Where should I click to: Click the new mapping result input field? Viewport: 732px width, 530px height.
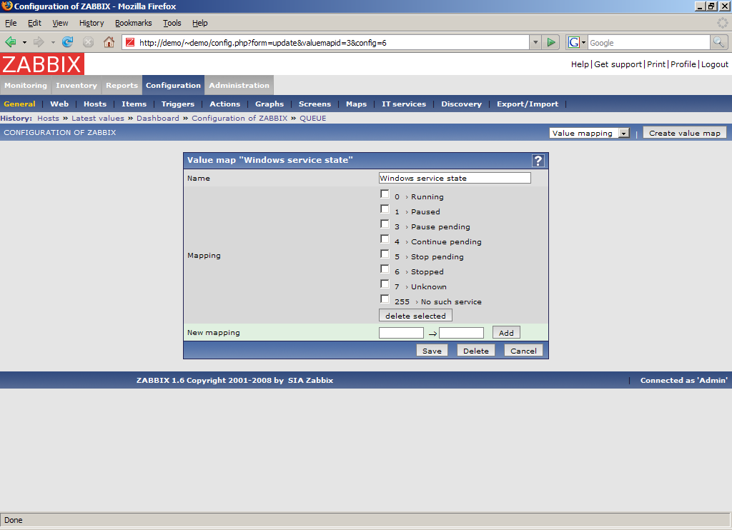click(461, 333)
